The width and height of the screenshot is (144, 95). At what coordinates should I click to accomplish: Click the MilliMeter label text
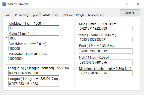(x=28, y=54)
